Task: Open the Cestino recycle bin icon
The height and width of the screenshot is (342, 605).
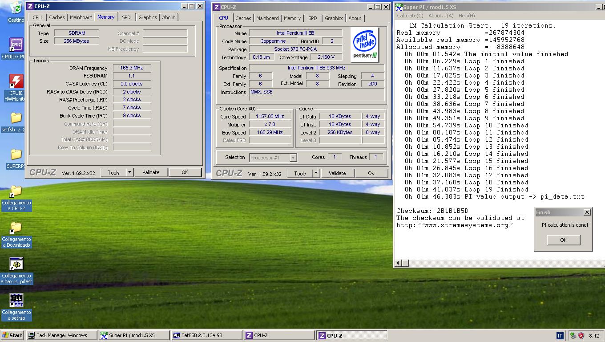Action: [16, 8]
